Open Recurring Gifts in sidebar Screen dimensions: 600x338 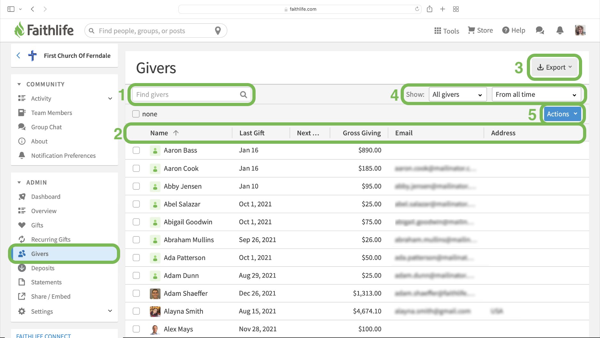51,240
